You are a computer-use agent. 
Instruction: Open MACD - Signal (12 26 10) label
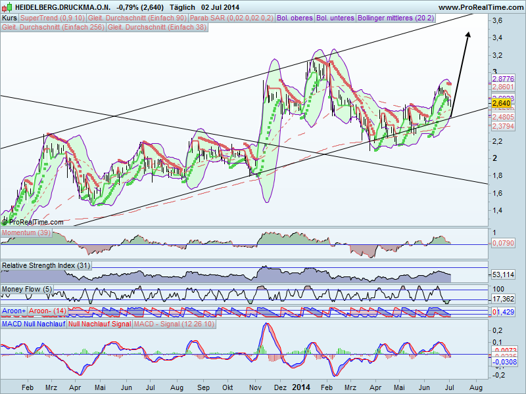174,324
